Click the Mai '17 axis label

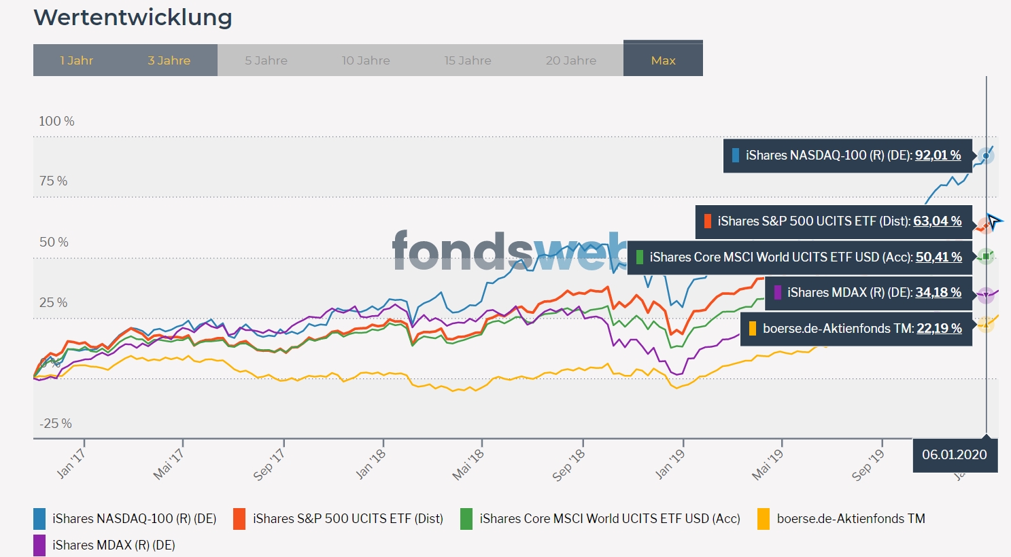[x=169, y=465]
